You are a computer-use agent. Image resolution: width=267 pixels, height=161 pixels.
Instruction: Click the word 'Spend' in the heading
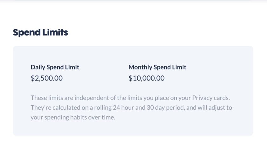(x=27, y=33)
